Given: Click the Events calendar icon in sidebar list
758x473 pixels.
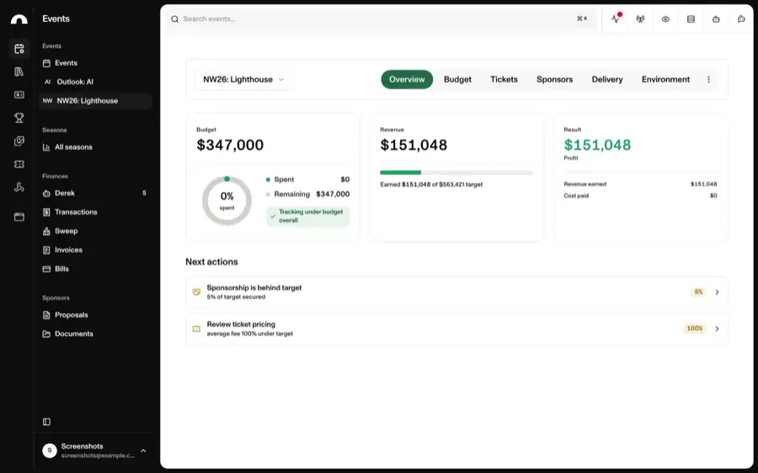Looking at the screenshot, I should tap(46, 63).
